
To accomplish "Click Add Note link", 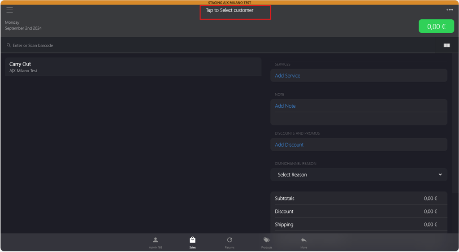I will click(285, 106).
